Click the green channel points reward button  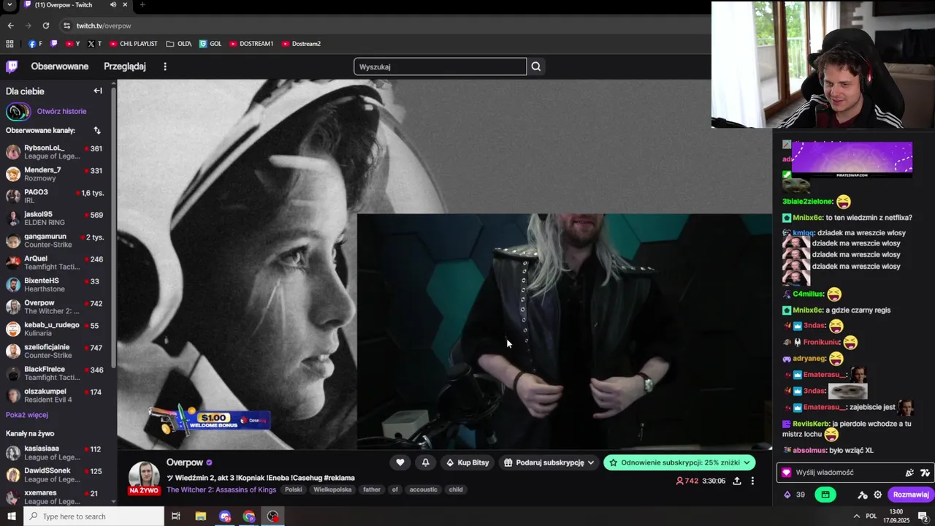tap(825, 495)
